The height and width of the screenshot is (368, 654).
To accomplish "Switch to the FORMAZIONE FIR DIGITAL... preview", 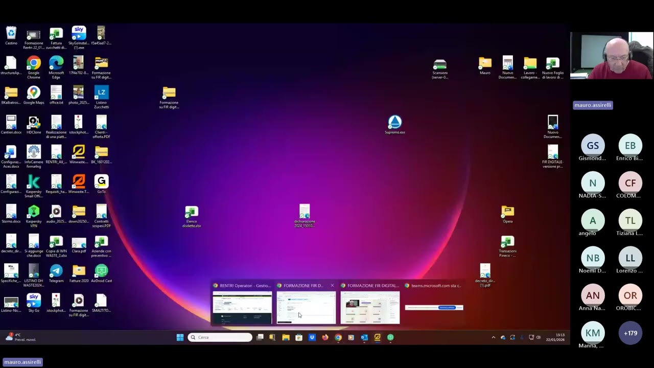I will coord(370,304).
